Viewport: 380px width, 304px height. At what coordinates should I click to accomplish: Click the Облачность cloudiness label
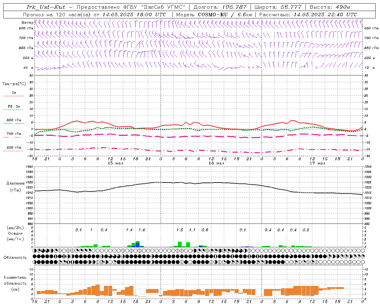[15, 257]
